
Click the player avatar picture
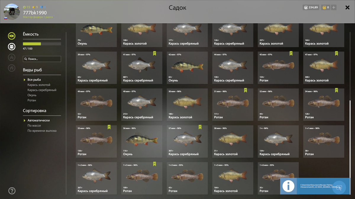[x=12, y=12]
